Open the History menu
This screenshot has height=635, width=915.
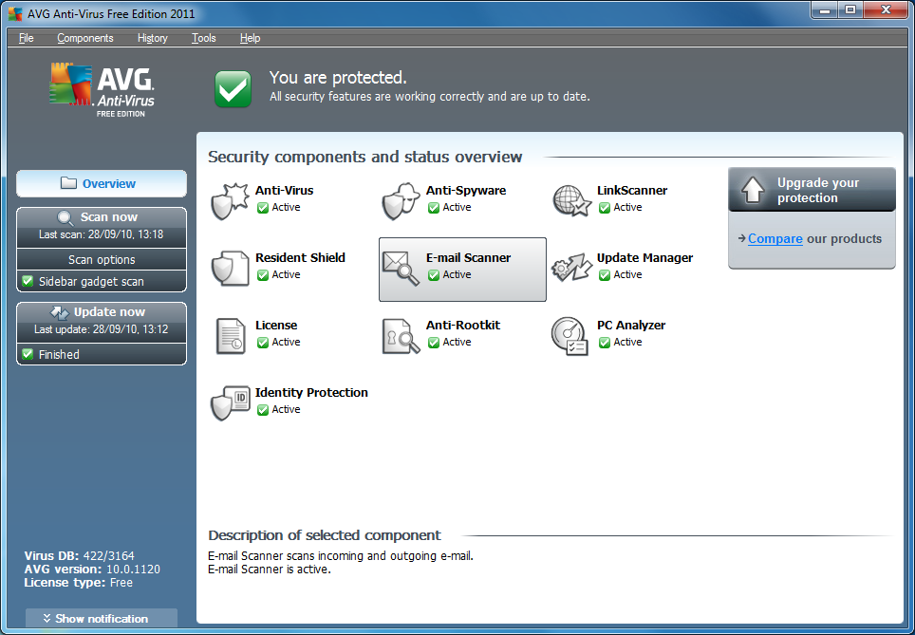pyautogui.click(x=152, y=38)
